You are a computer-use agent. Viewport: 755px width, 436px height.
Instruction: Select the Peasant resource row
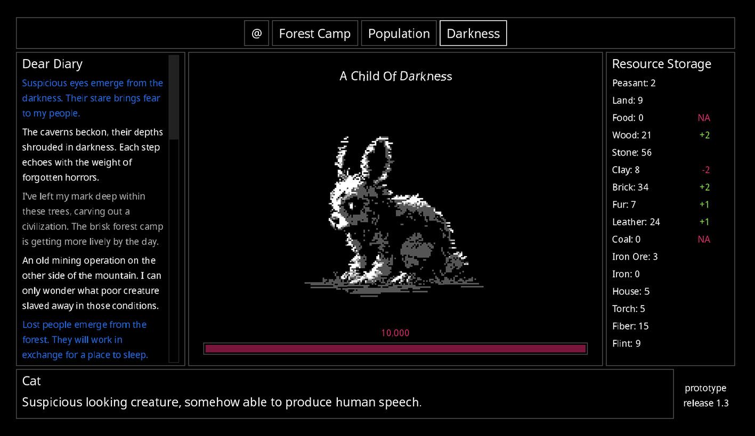(634, 83)
